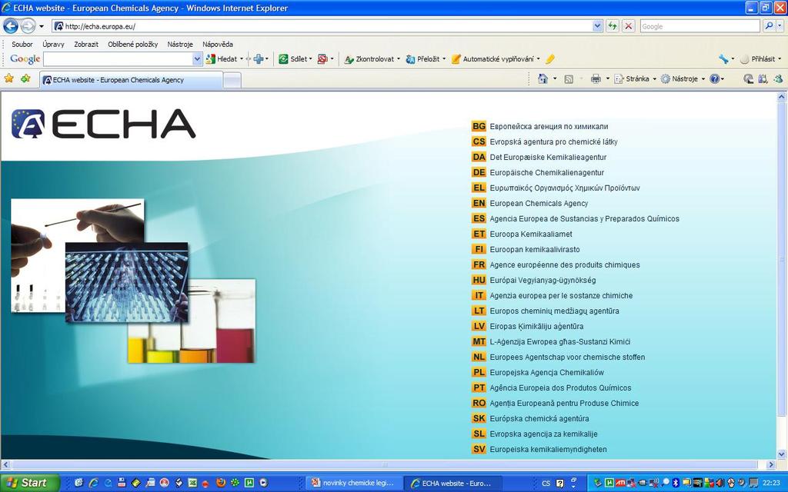Open Agenzia europea per le sostanze chimiche link
788x492 pixels.
point(561,296)
